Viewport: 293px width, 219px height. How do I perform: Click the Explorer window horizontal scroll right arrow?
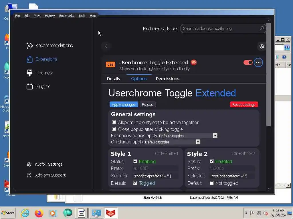(x=288, y=185)
